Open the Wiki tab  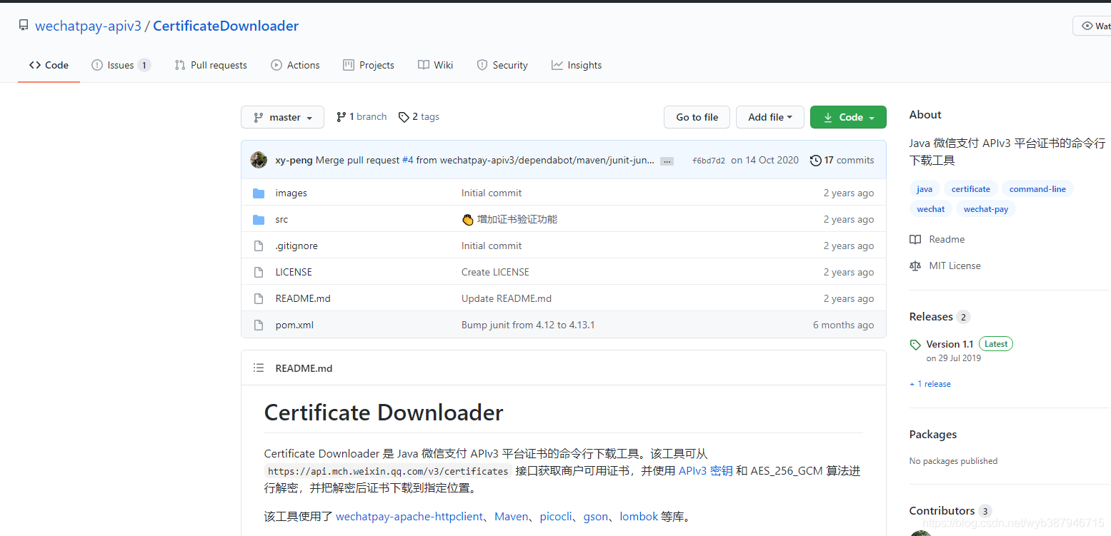point(435,65)
